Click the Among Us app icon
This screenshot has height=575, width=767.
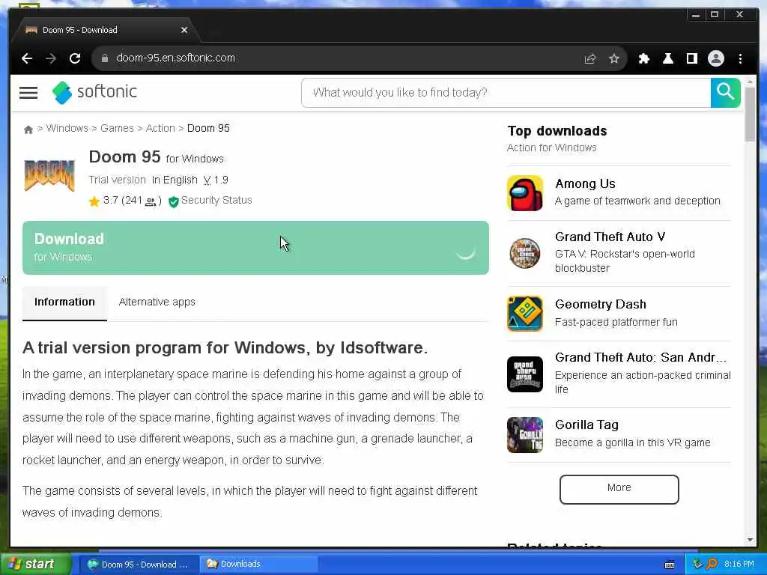(x=525, y=193)
